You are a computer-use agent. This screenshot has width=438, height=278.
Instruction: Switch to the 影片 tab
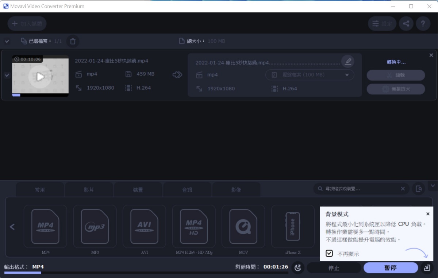click(x=89, y=190)
